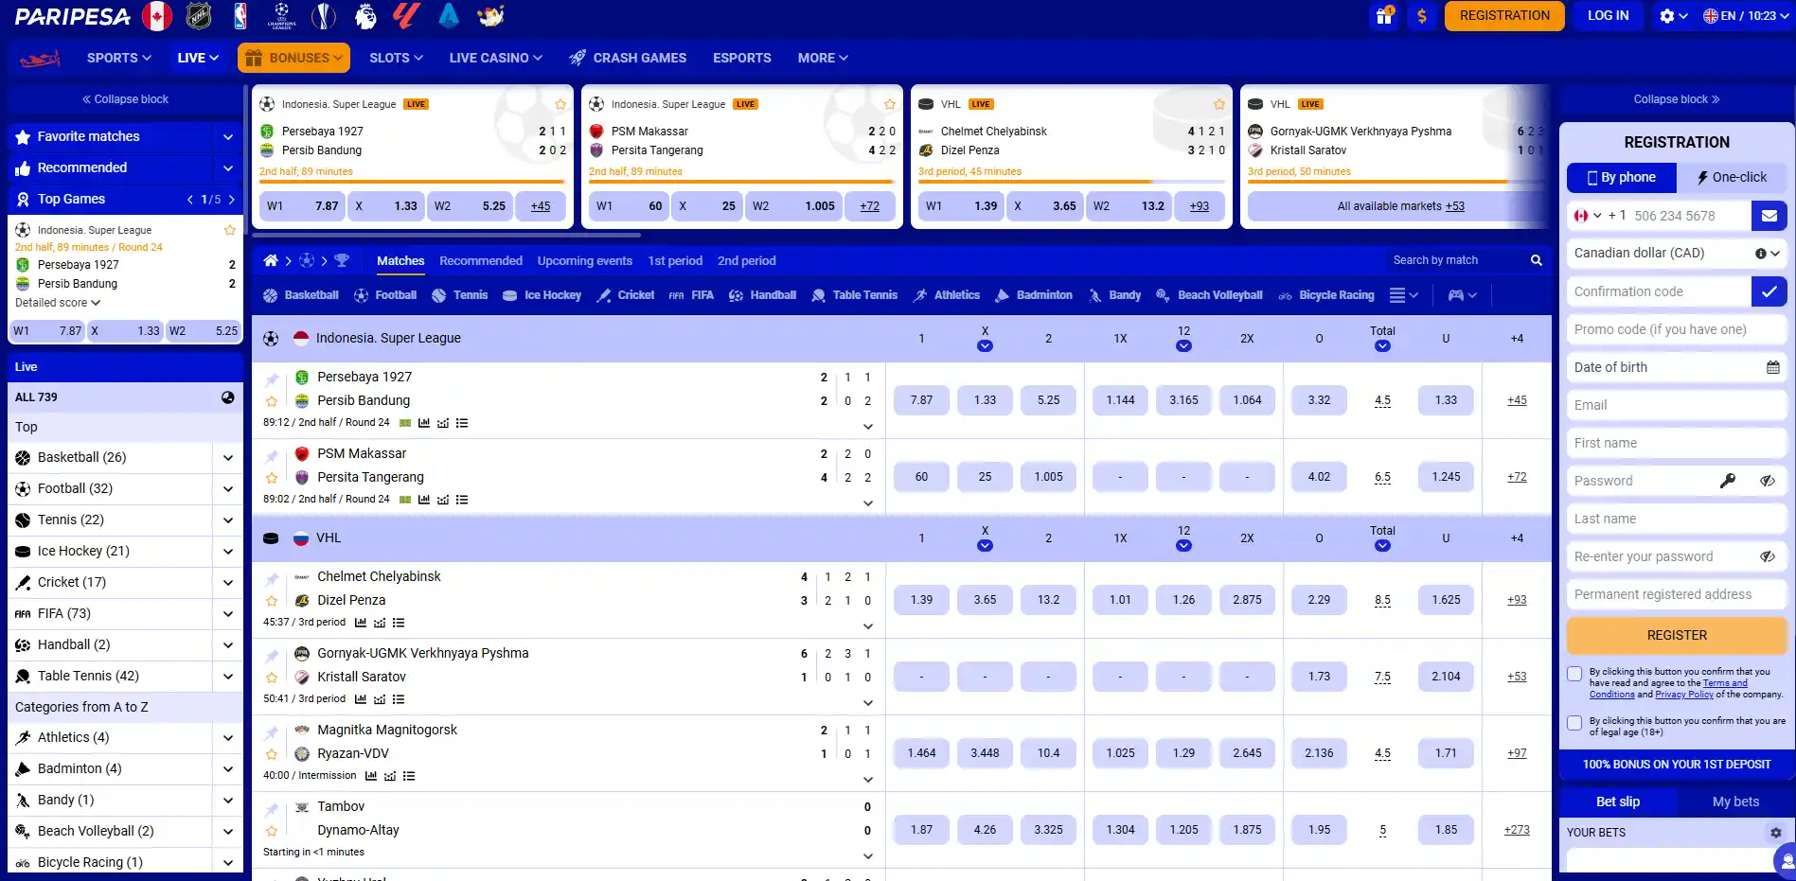Expand Detailed score in Top Games
Viewport: 1796px width, 881px height.
pos(58,303)
